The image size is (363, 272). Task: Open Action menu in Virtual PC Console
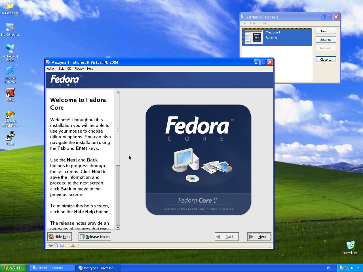(x=254, y=23)
